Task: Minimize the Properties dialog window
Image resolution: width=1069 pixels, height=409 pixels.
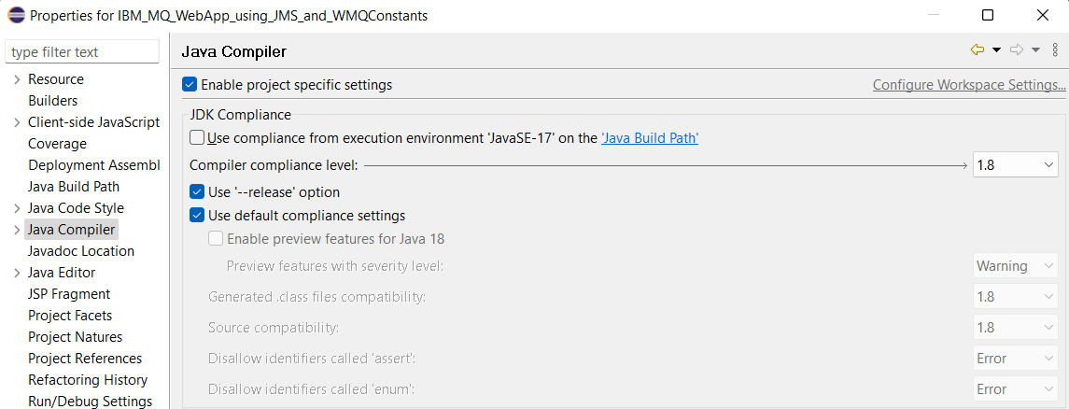Action: 934,15
